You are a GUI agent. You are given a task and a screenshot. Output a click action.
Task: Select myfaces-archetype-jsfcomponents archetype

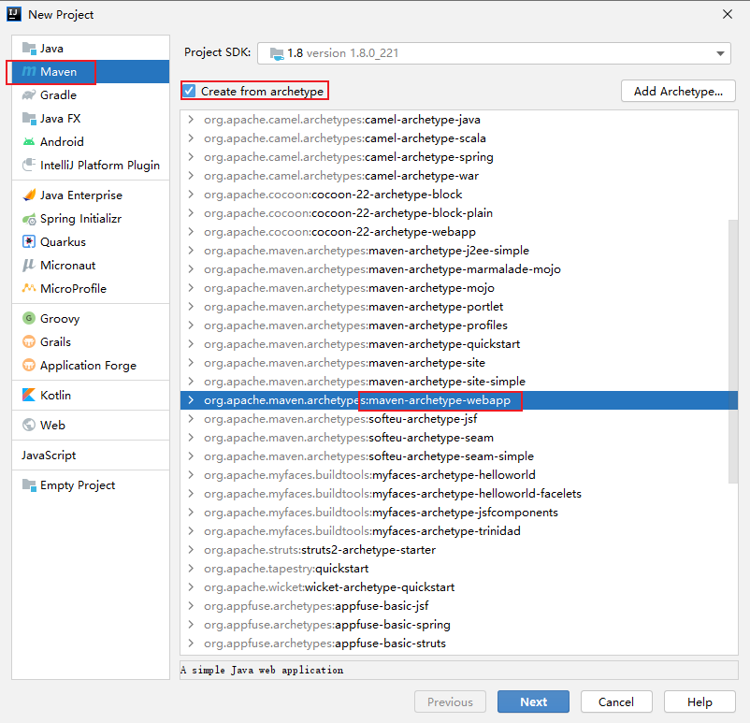point(459,513)
